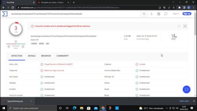Screen dimensions: 197x111
Task: Click the similar-files graph icon
Action: coord(185,26)
